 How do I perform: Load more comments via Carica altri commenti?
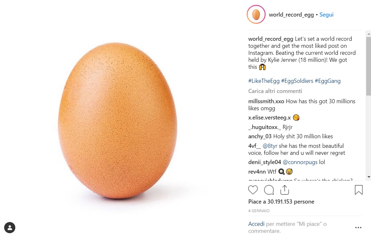[275, 91]
